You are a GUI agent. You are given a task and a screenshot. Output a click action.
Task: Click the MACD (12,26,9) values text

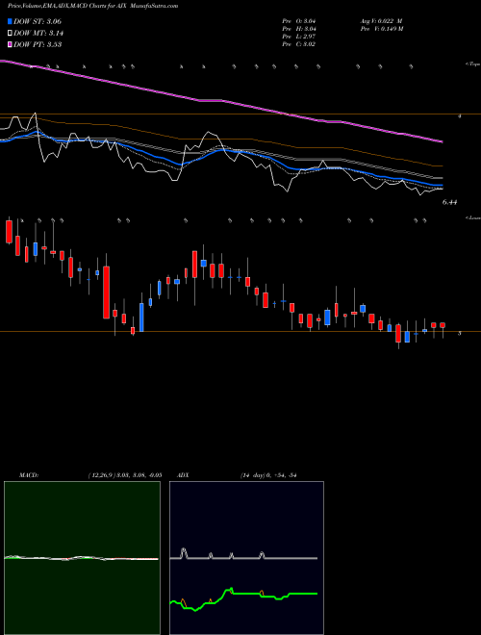click(125, 475)
